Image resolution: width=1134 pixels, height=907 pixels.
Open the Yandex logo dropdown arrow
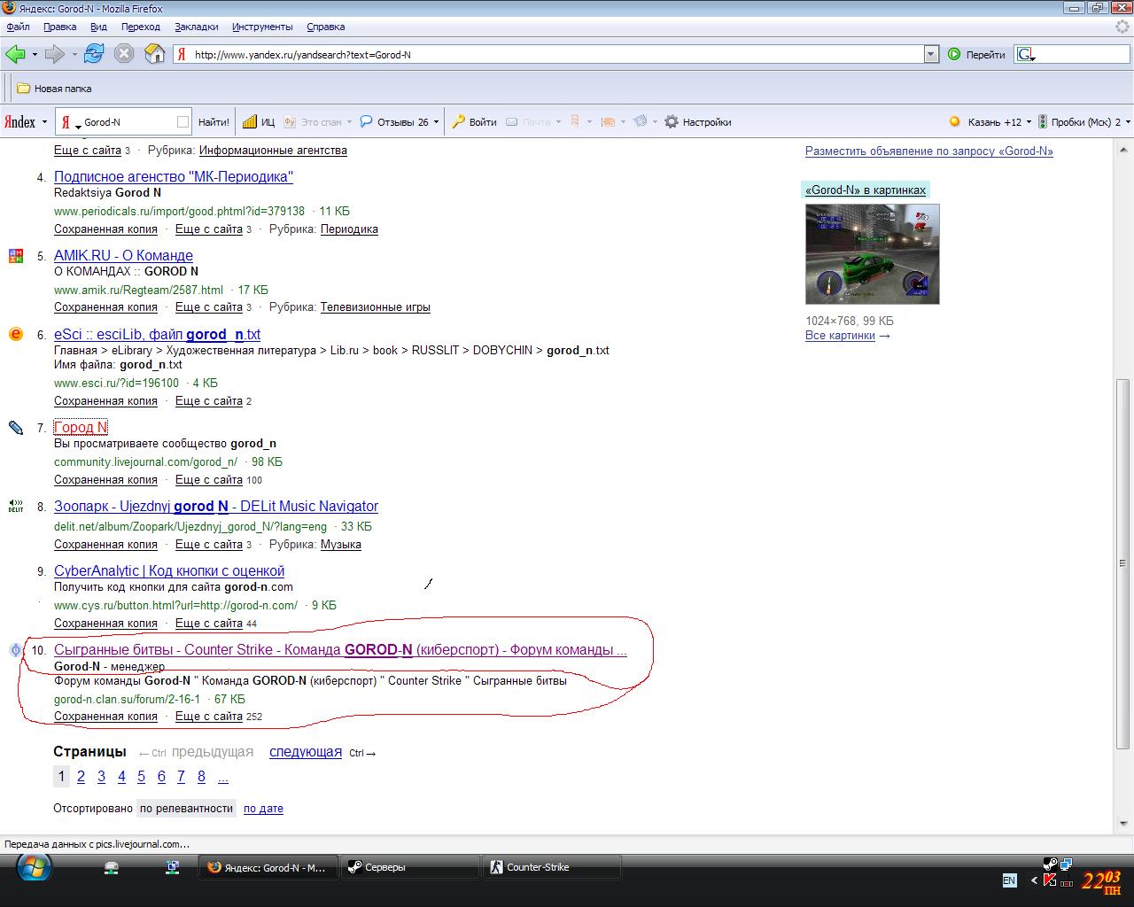[45, 122]
